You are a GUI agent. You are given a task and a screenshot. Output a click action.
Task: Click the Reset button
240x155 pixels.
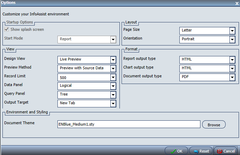tap(201, 151)
